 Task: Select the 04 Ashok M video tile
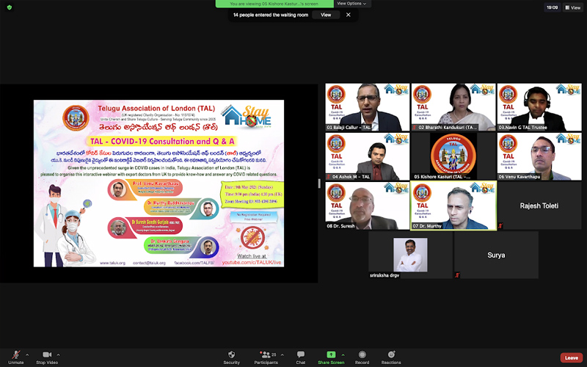coord(368,156)
